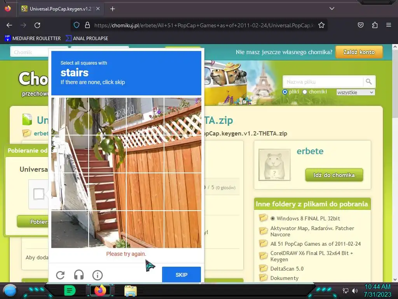Click Firefox icon in the taskbar
Viewport: 398px width, 299px height.
[x=100, y=290]
